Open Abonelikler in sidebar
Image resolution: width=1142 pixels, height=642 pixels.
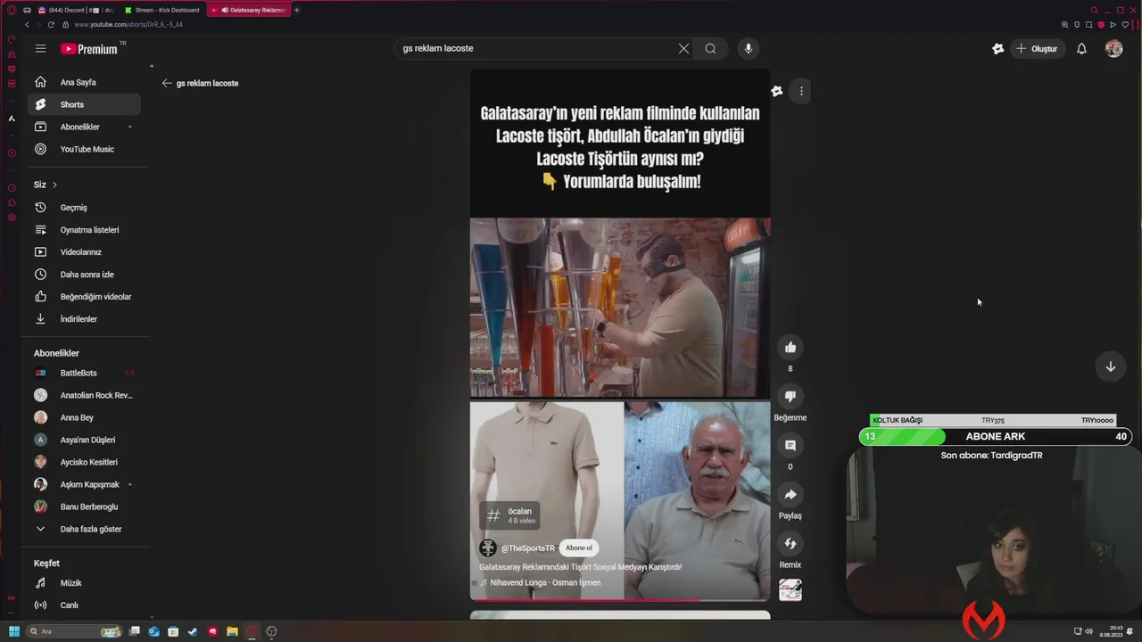(x=84, y=127)
